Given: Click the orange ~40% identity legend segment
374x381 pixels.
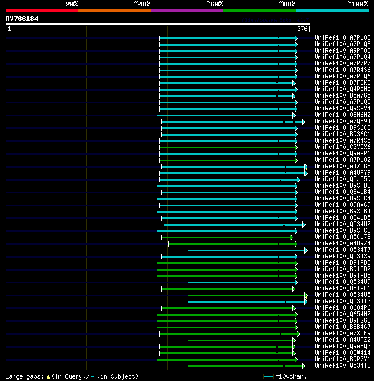Looking at the screenshot, I should [115, 11].
